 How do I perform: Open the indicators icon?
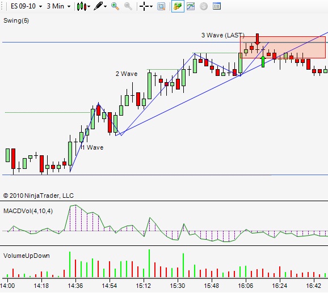(191, 6)
